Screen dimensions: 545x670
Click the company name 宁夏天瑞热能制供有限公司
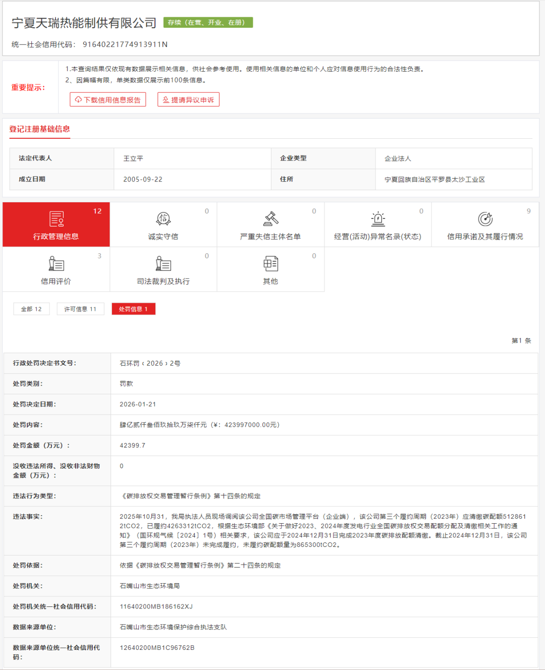(x=84, y=23)
